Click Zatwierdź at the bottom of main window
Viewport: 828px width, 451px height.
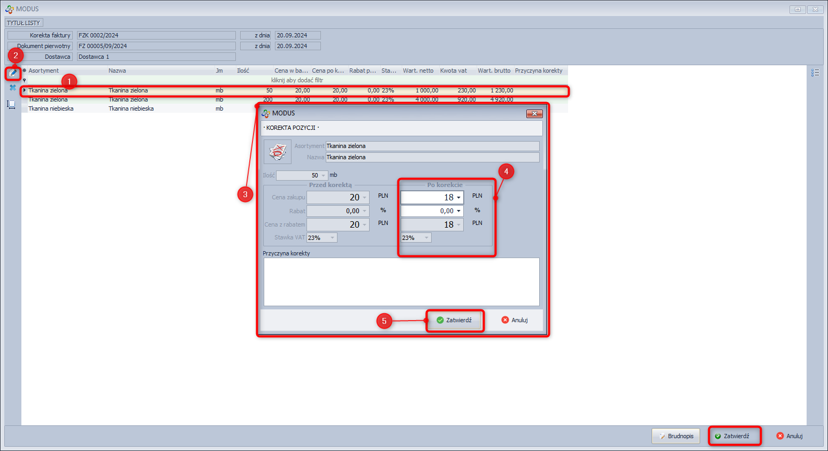(x=734, y=436)
